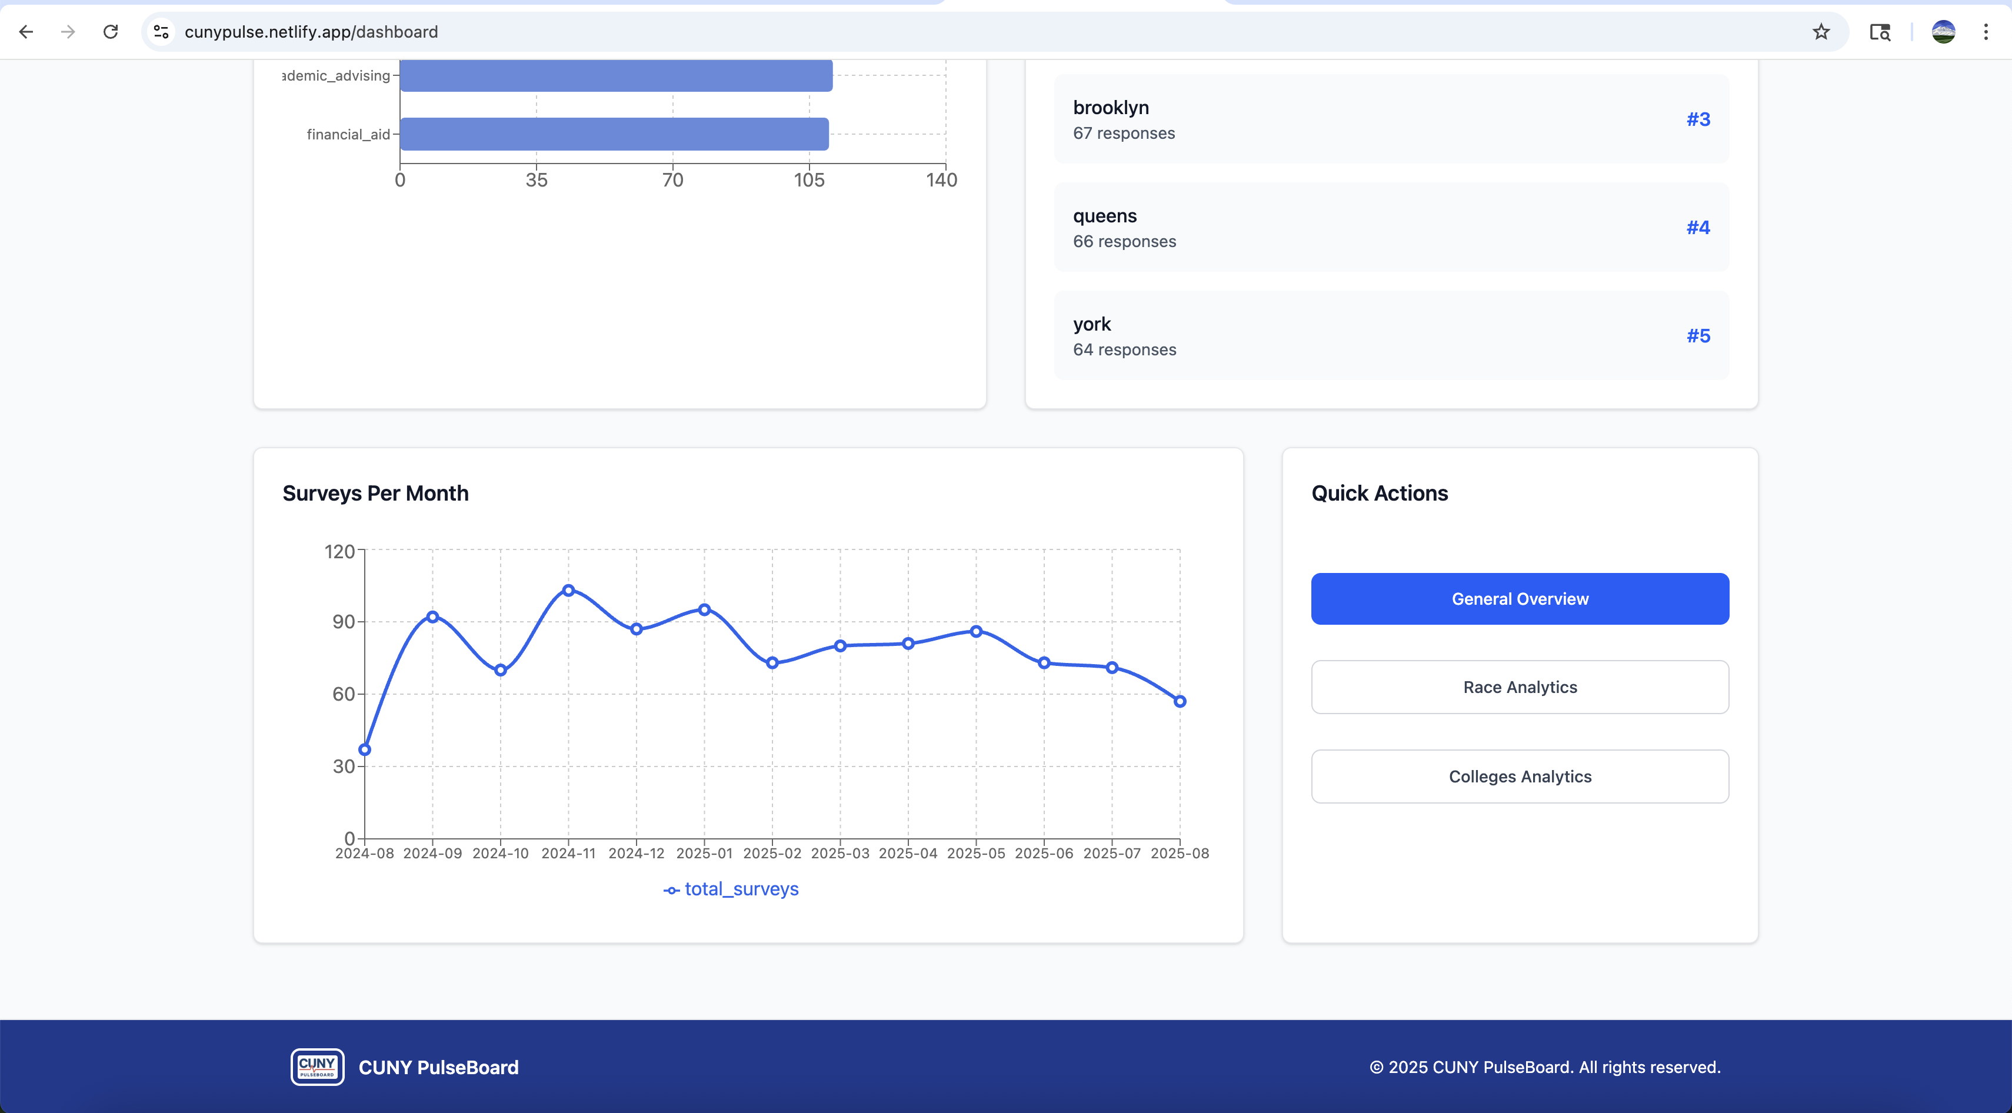Click the browser back arrow

pyautogui.click(x=26, y=32)
